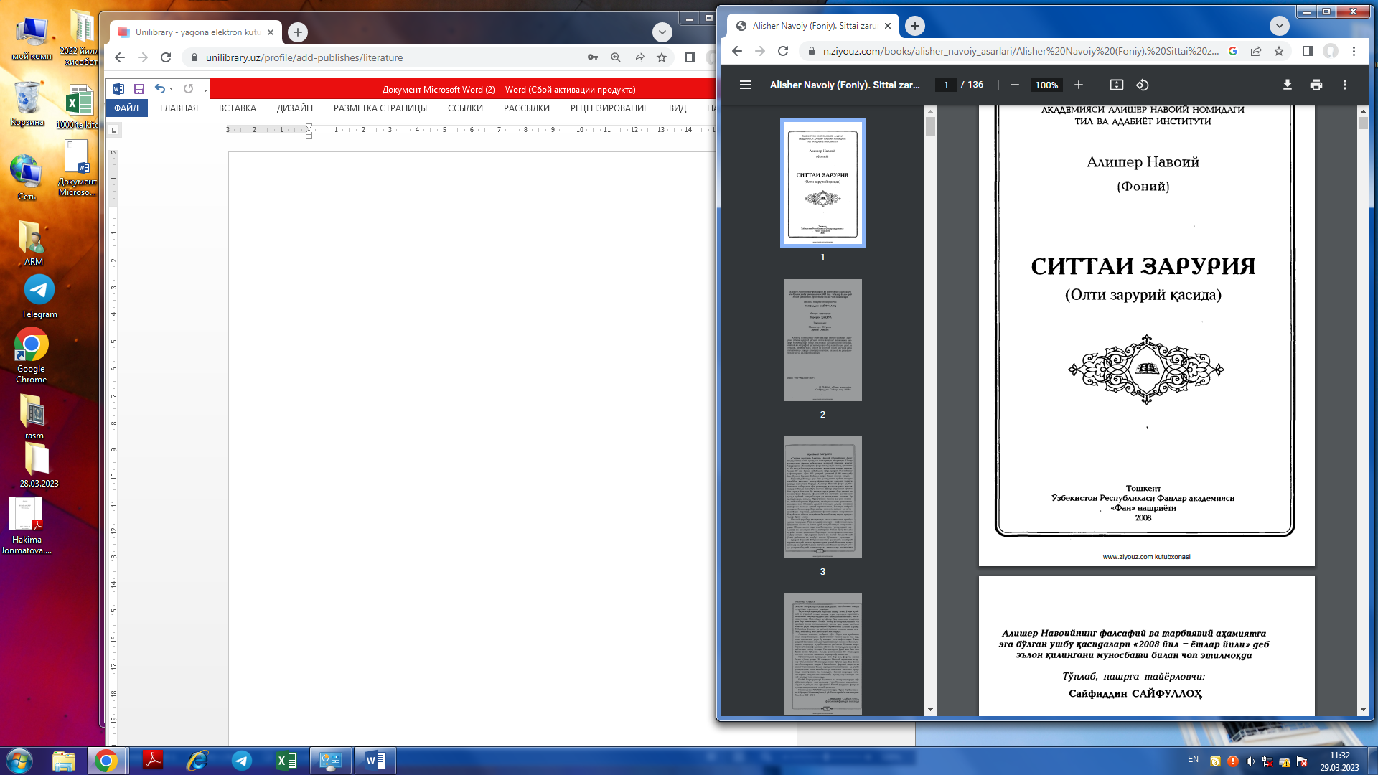Screen dimensions: 1378x775
Task: Open PDF viewer more actions menu
Action: pyautogui.click(x=1344, y=85)
